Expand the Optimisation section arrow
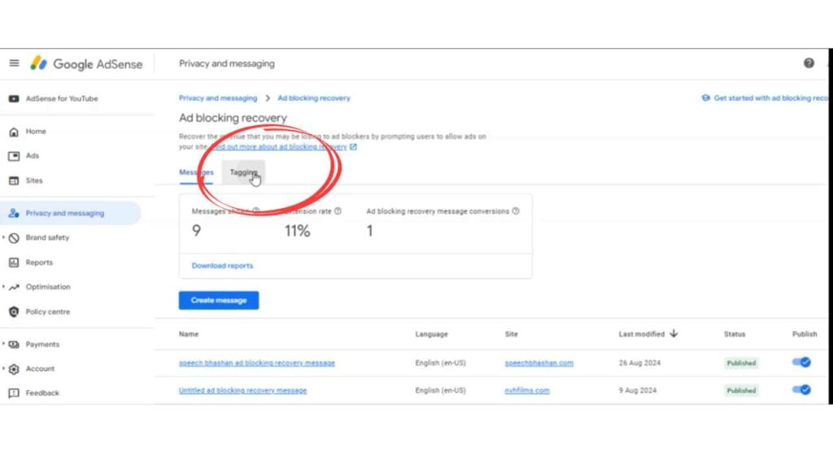Viewport: 833px width, 468px height. pyautogui.click(x=4, y=287)
